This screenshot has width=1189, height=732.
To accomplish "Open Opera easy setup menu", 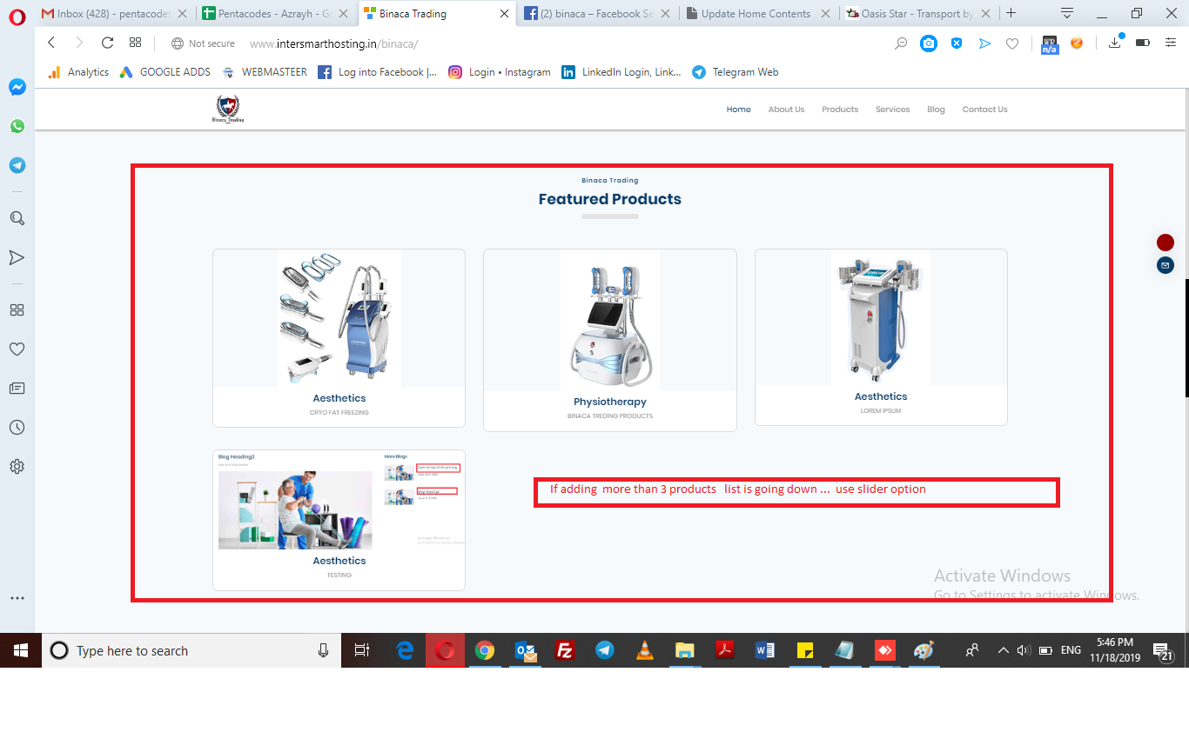I will point(1171,43).
